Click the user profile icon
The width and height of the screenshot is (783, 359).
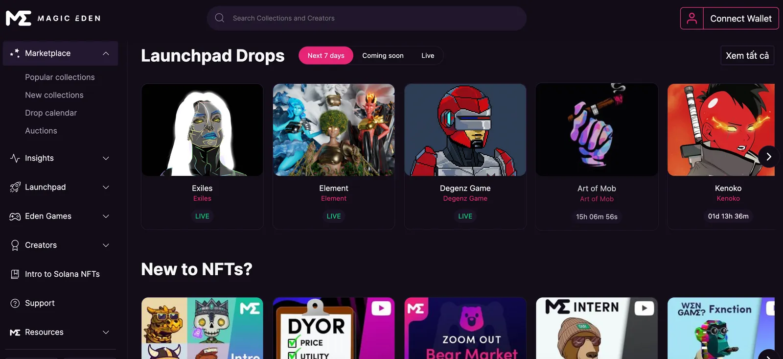(x=691, y=18)
